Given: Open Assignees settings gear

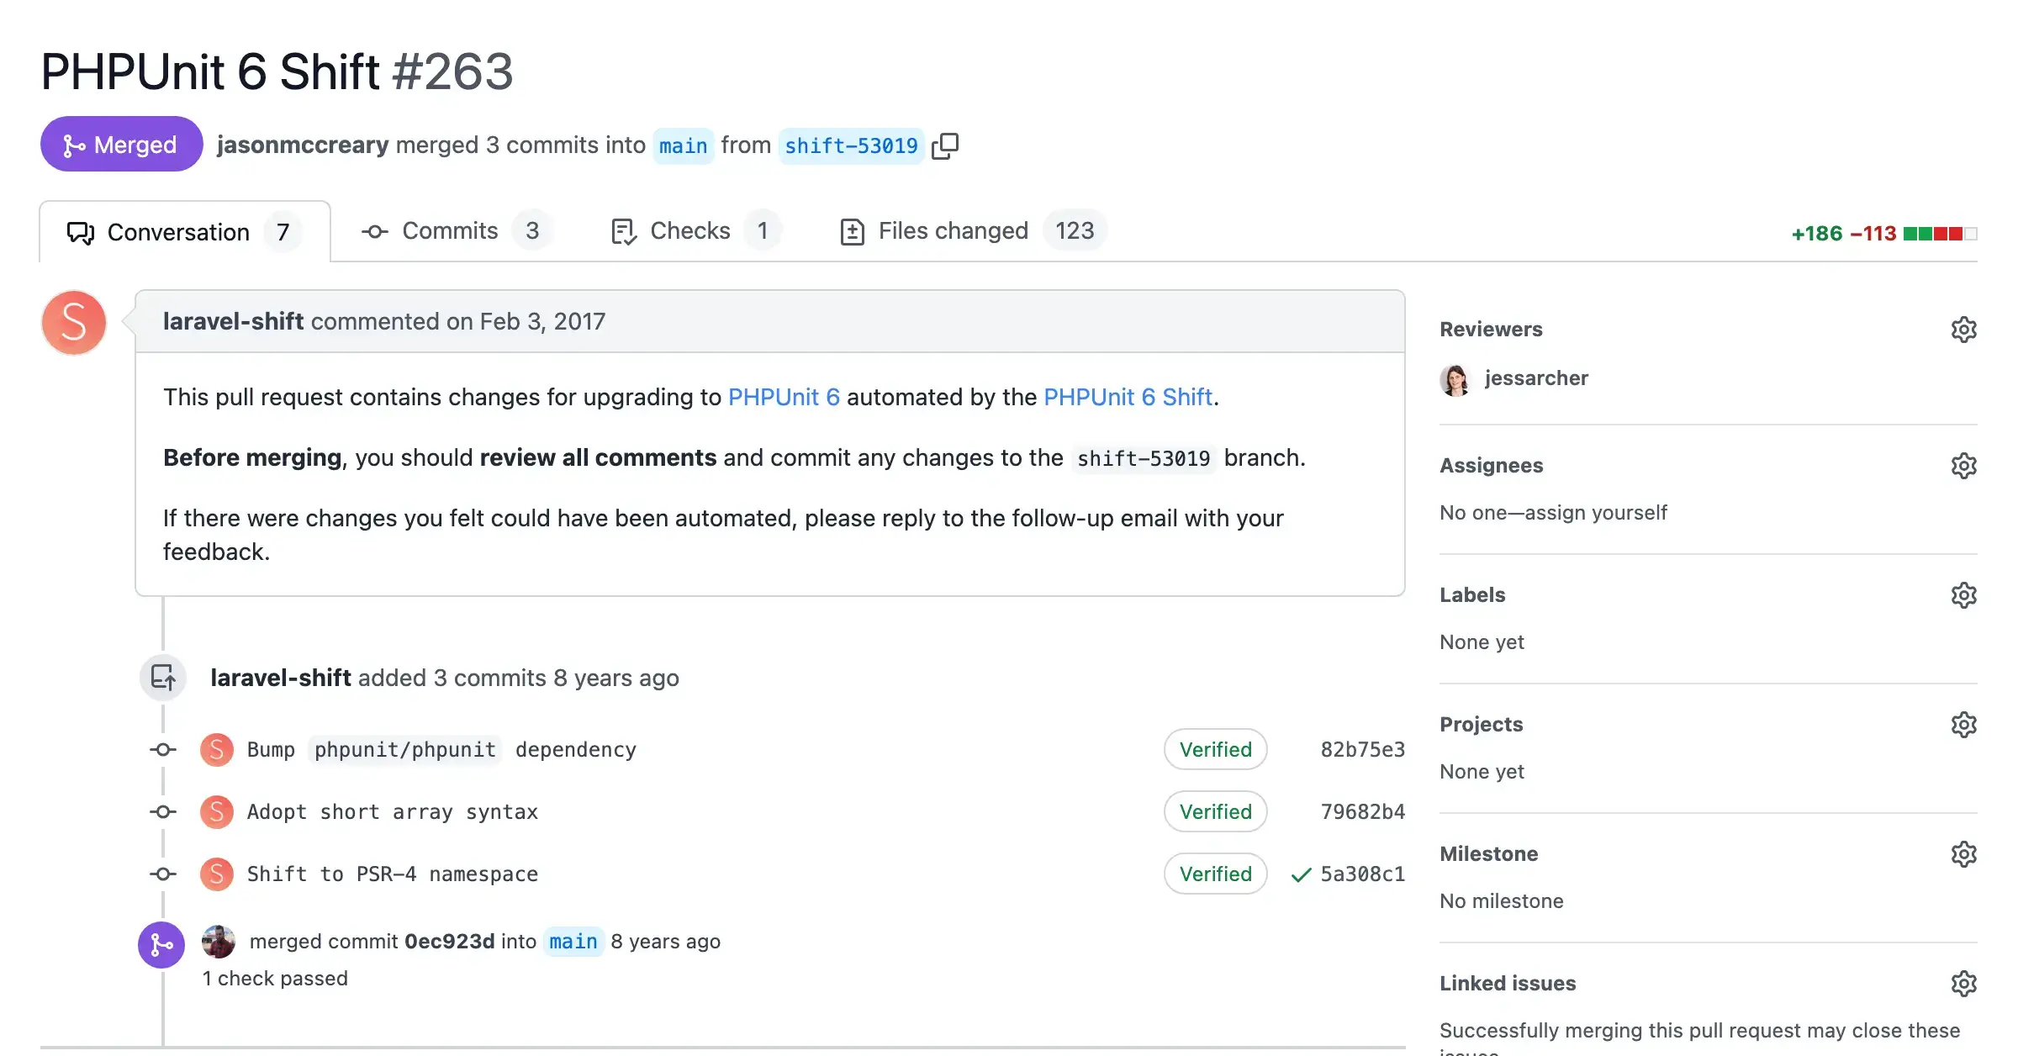Looking at the screenshot, I should (x=1963, y=465).
